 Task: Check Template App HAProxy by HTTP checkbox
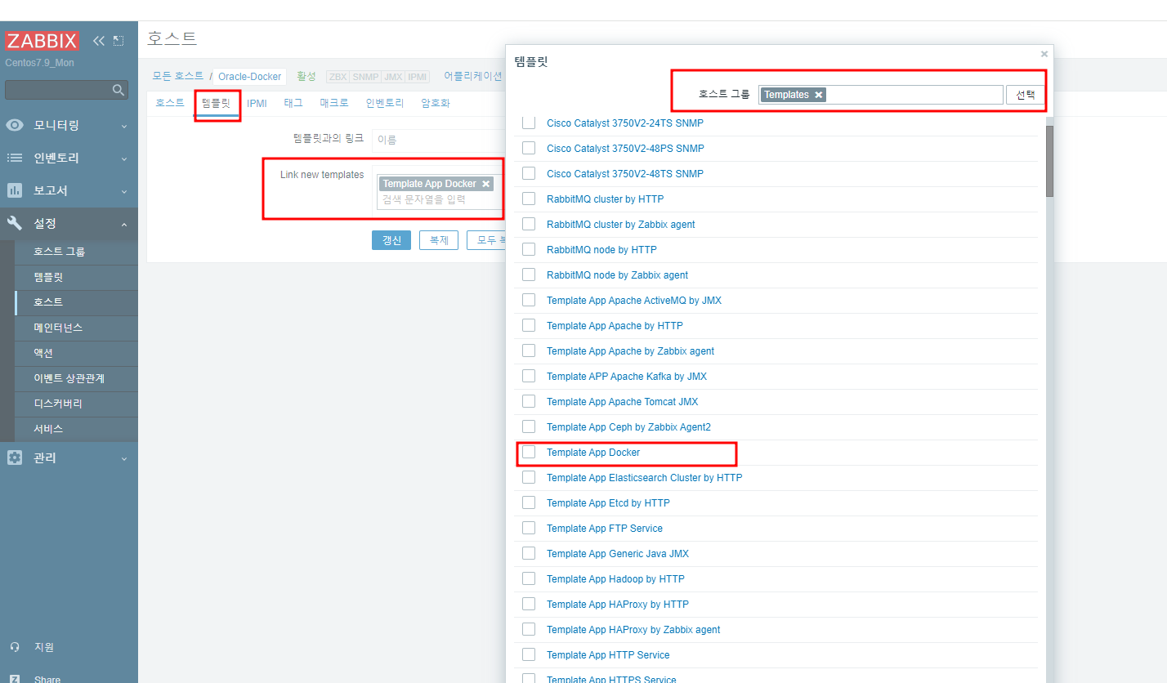point(529,604)
